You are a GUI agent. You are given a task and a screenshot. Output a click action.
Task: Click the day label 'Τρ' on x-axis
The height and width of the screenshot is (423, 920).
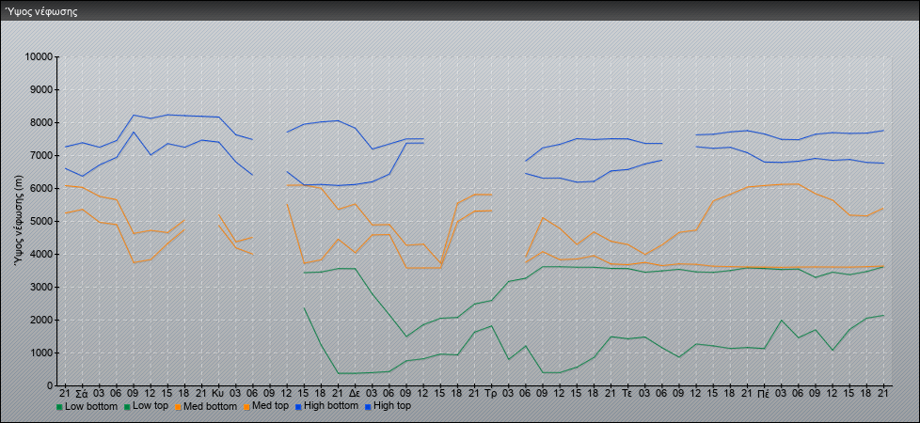[x=491, y=393]
